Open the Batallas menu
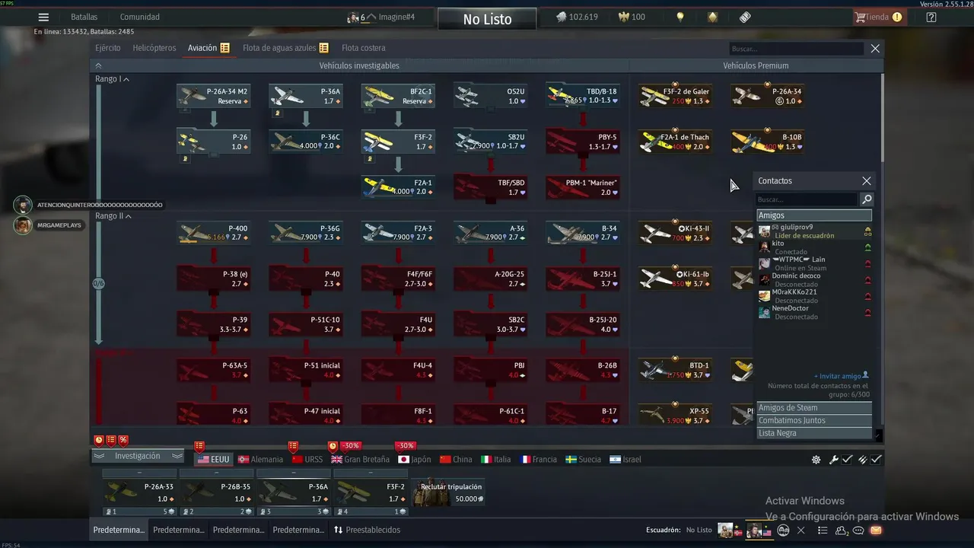This screenshot has width=974, height=548. pos(84,18)
